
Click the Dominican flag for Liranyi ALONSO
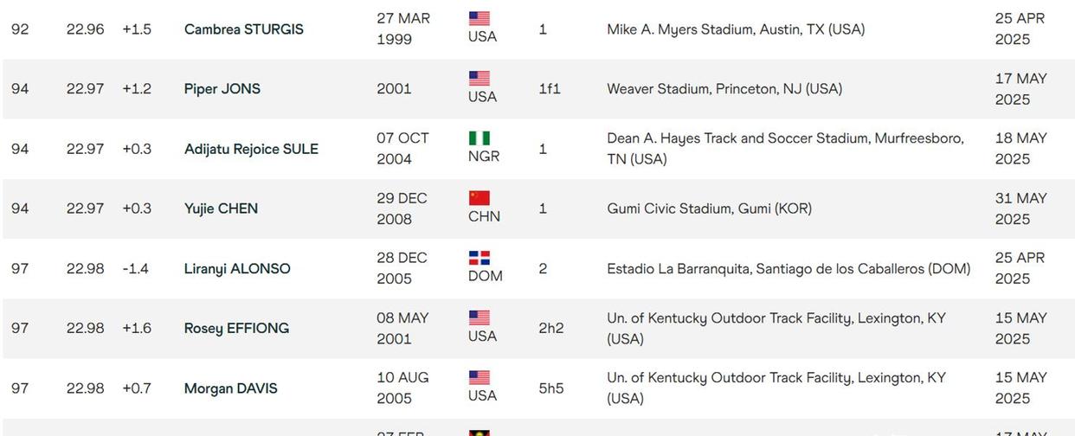[480, 258]
